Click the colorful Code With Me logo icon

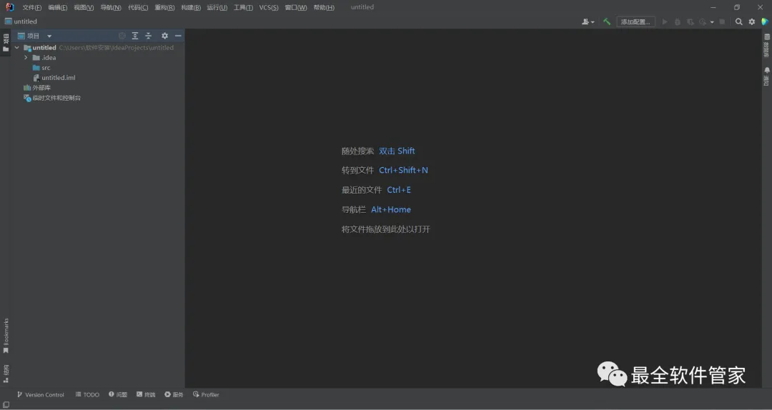(x=765, y=21)
